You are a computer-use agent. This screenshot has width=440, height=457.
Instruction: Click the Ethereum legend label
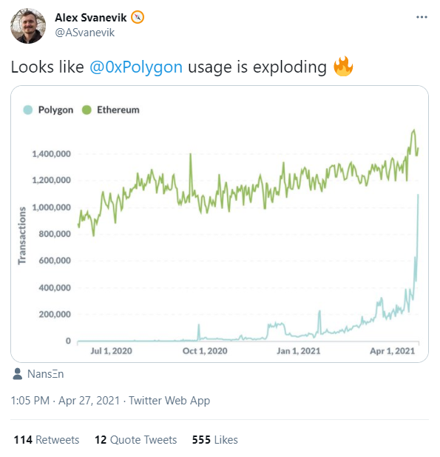[x=118, y=110]
